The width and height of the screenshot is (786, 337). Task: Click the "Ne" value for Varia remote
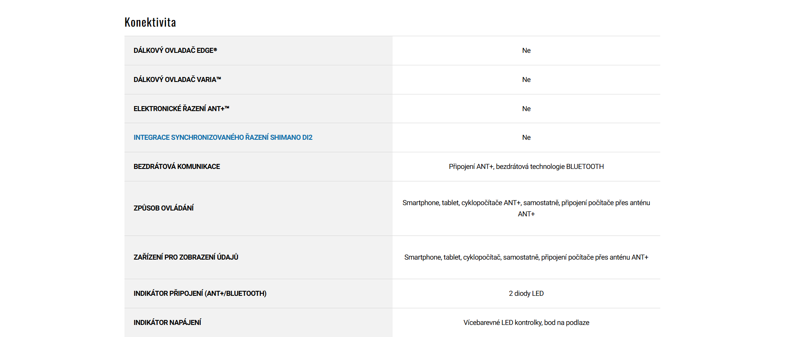click(x=526, y=79)
